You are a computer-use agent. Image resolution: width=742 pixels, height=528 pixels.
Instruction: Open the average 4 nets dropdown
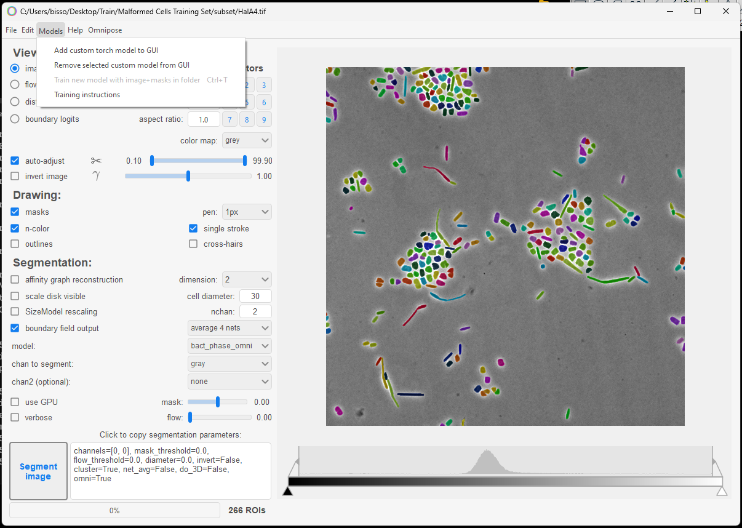pos(229,328)
